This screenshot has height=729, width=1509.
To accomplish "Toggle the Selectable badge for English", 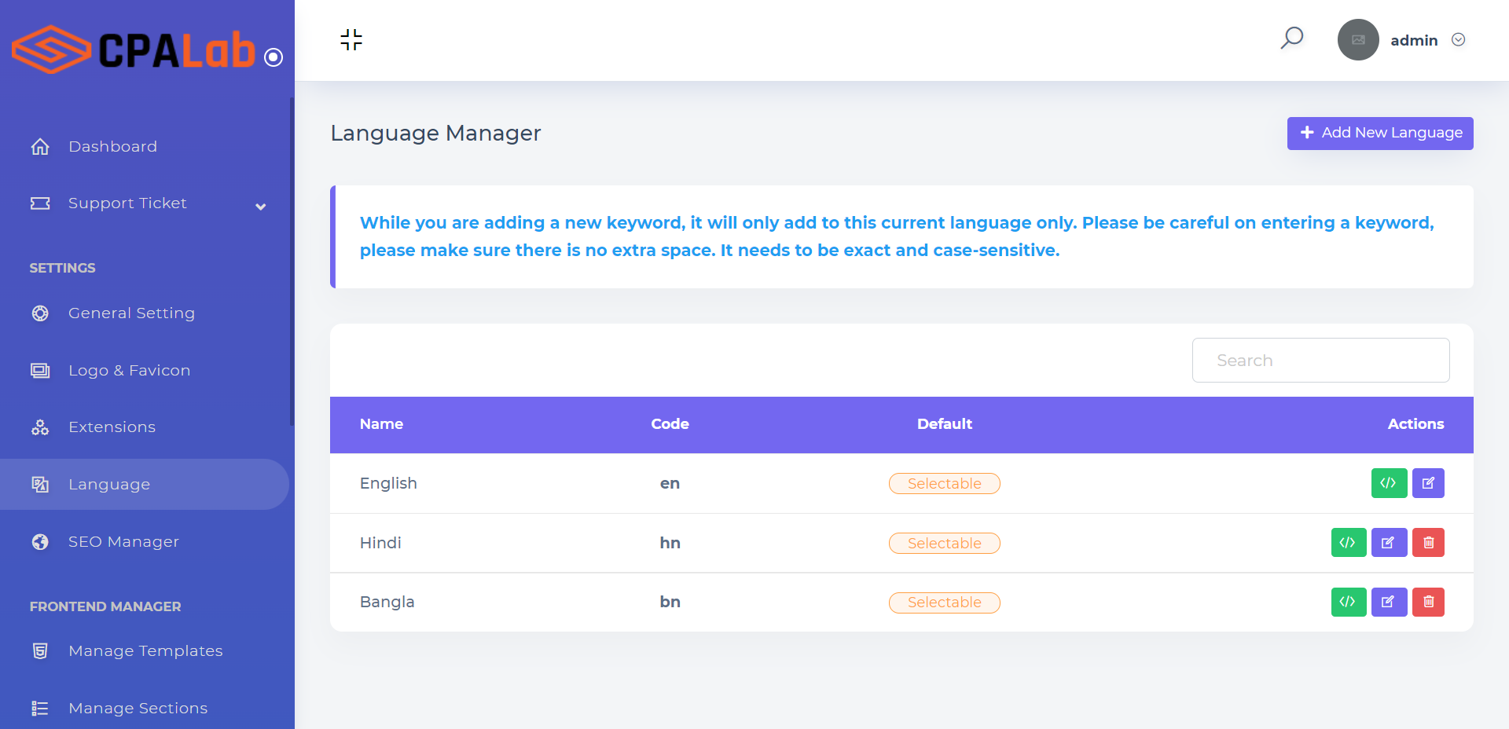I will coord(944,484).
